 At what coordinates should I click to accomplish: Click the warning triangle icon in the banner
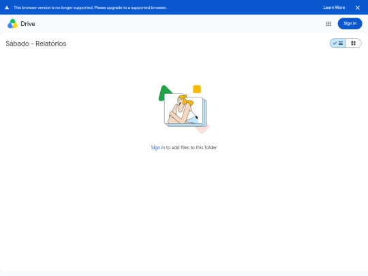point(7,7)
